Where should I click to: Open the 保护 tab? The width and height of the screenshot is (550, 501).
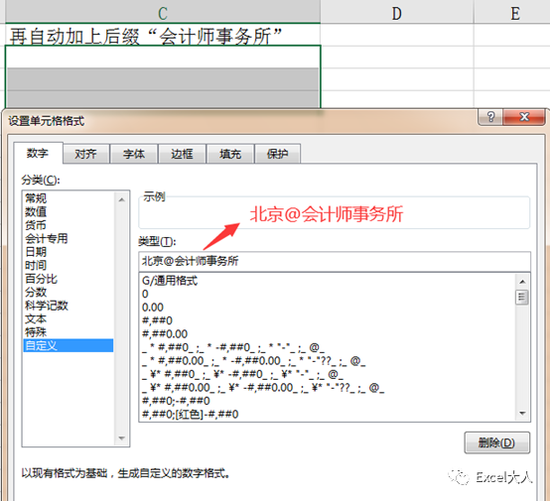click(x=277, y=154)
